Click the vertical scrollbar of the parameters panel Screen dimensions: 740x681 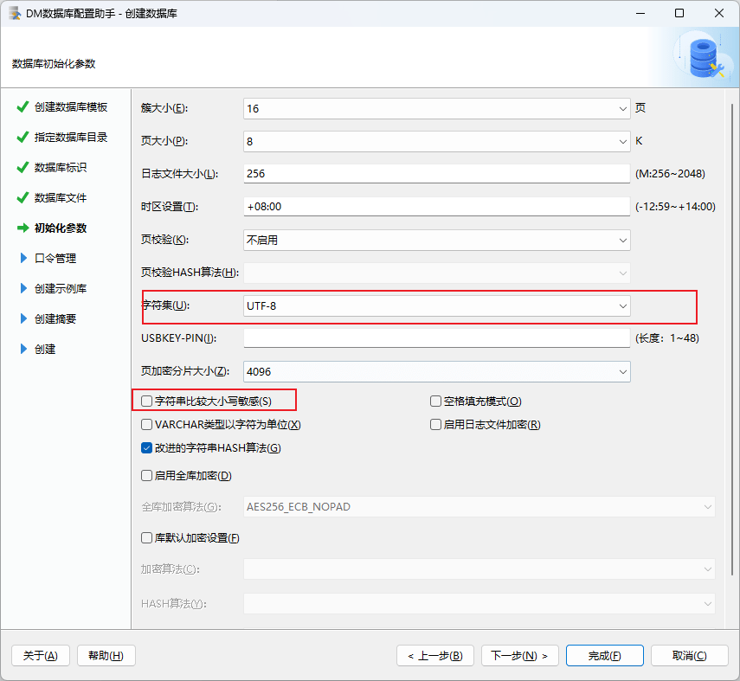(x=731, y=340)
